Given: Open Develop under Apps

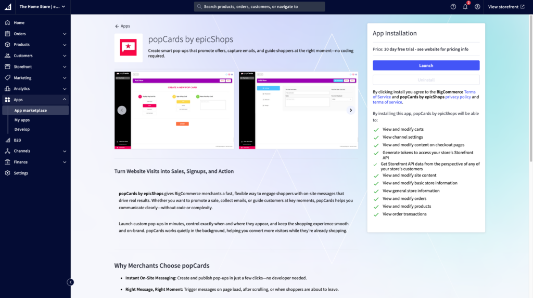Looking at the screenshot, I should coord(22,129).
